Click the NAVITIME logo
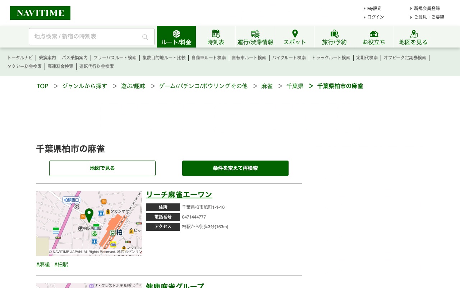 tap(40, 13)
